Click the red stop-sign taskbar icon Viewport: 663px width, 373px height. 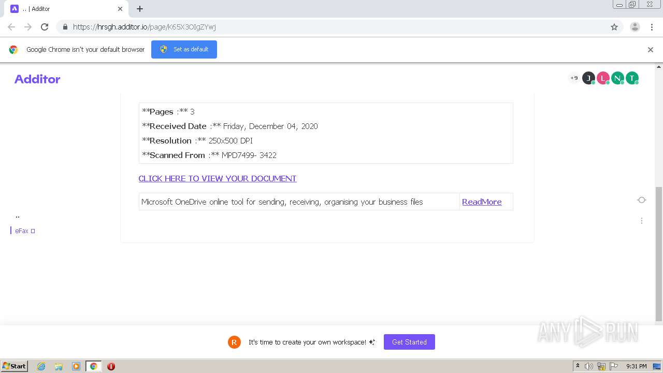111,366
